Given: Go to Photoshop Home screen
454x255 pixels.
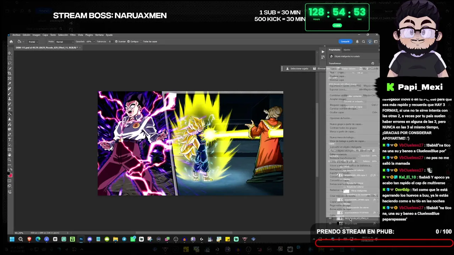Looking at the screenshot, I should (x=11, y=41).
